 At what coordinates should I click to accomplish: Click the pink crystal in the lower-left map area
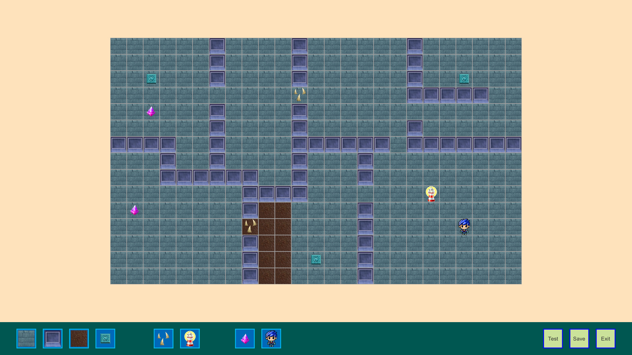coord(135,210)
